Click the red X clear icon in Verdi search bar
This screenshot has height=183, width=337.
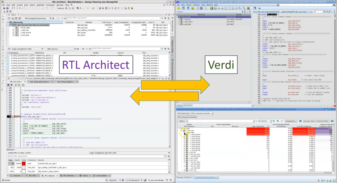[x=282, y=121]
